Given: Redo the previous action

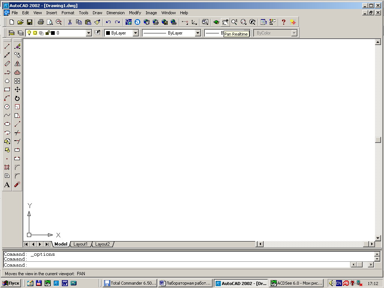Looking at the screenshot, I should (x=117, y=22).
